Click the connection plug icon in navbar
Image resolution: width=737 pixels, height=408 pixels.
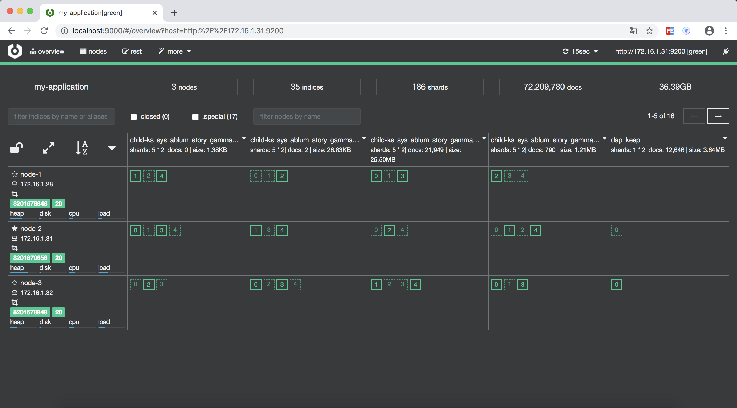pos(725,51)
